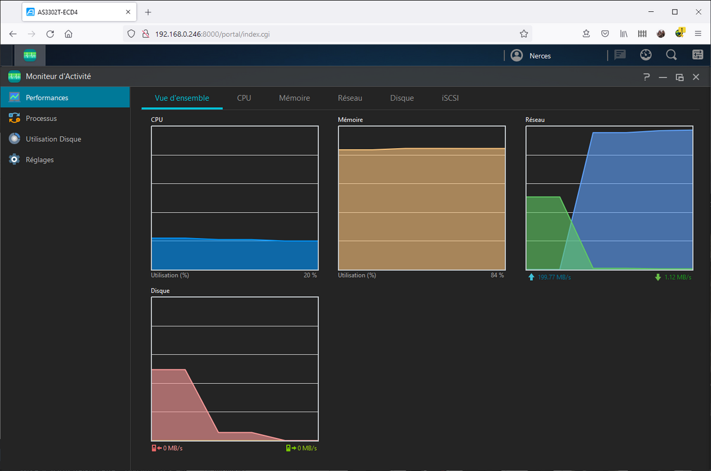The image size is (711, 471).
Task: Bookmark this page with the star icon
Action: (524, 34)
